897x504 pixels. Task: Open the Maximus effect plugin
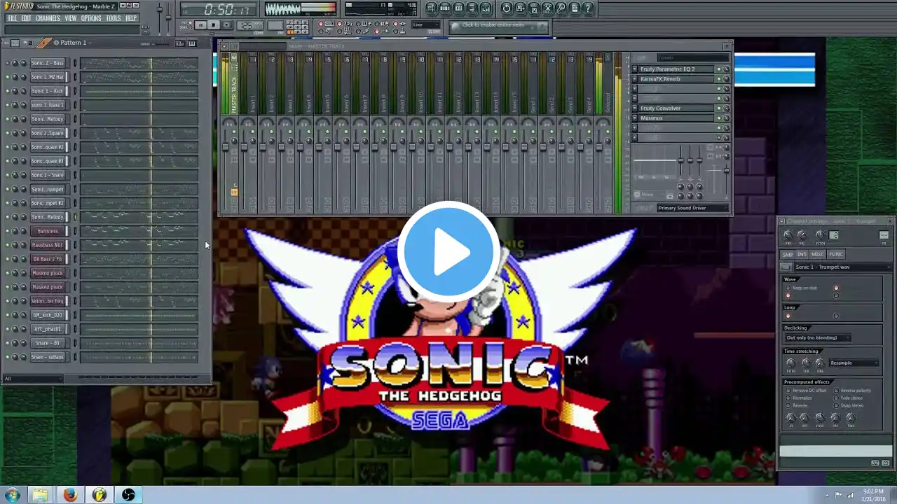point(676,118)
